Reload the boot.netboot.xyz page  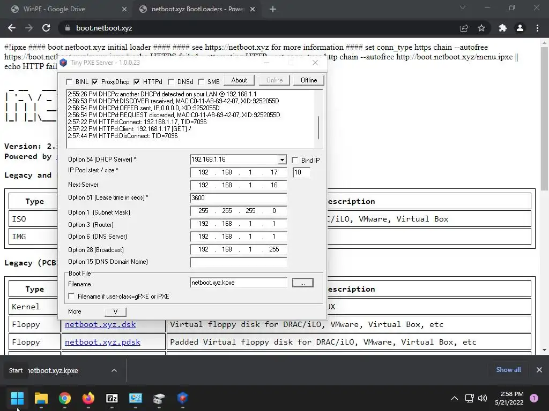(46, 28)
